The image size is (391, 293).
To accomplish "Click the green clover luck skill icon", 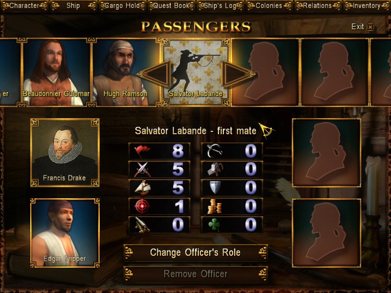I will pyautogui.click(x=214, y=225).
